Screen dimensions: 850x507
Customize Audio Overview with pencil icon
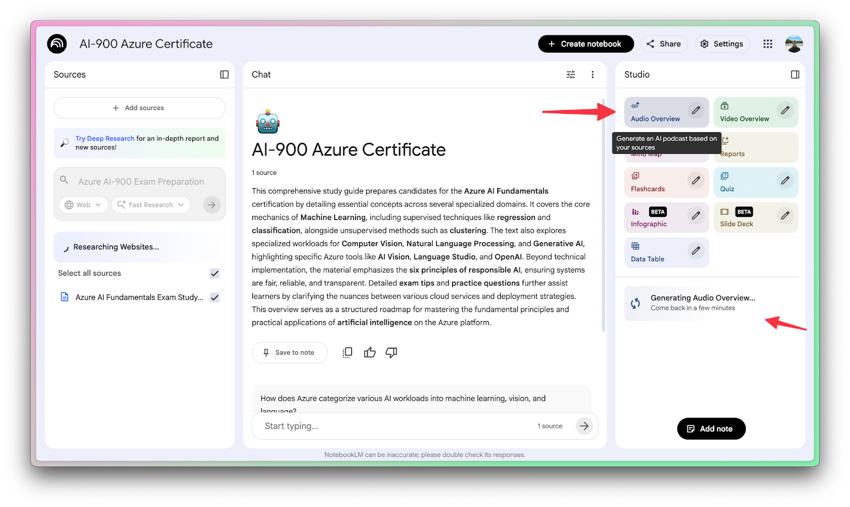click(x=695, y=110)
